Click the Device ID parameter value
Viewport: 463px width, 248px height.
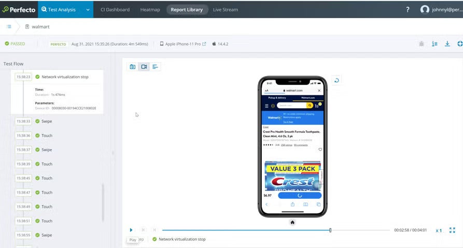click(x=74, y=108)
